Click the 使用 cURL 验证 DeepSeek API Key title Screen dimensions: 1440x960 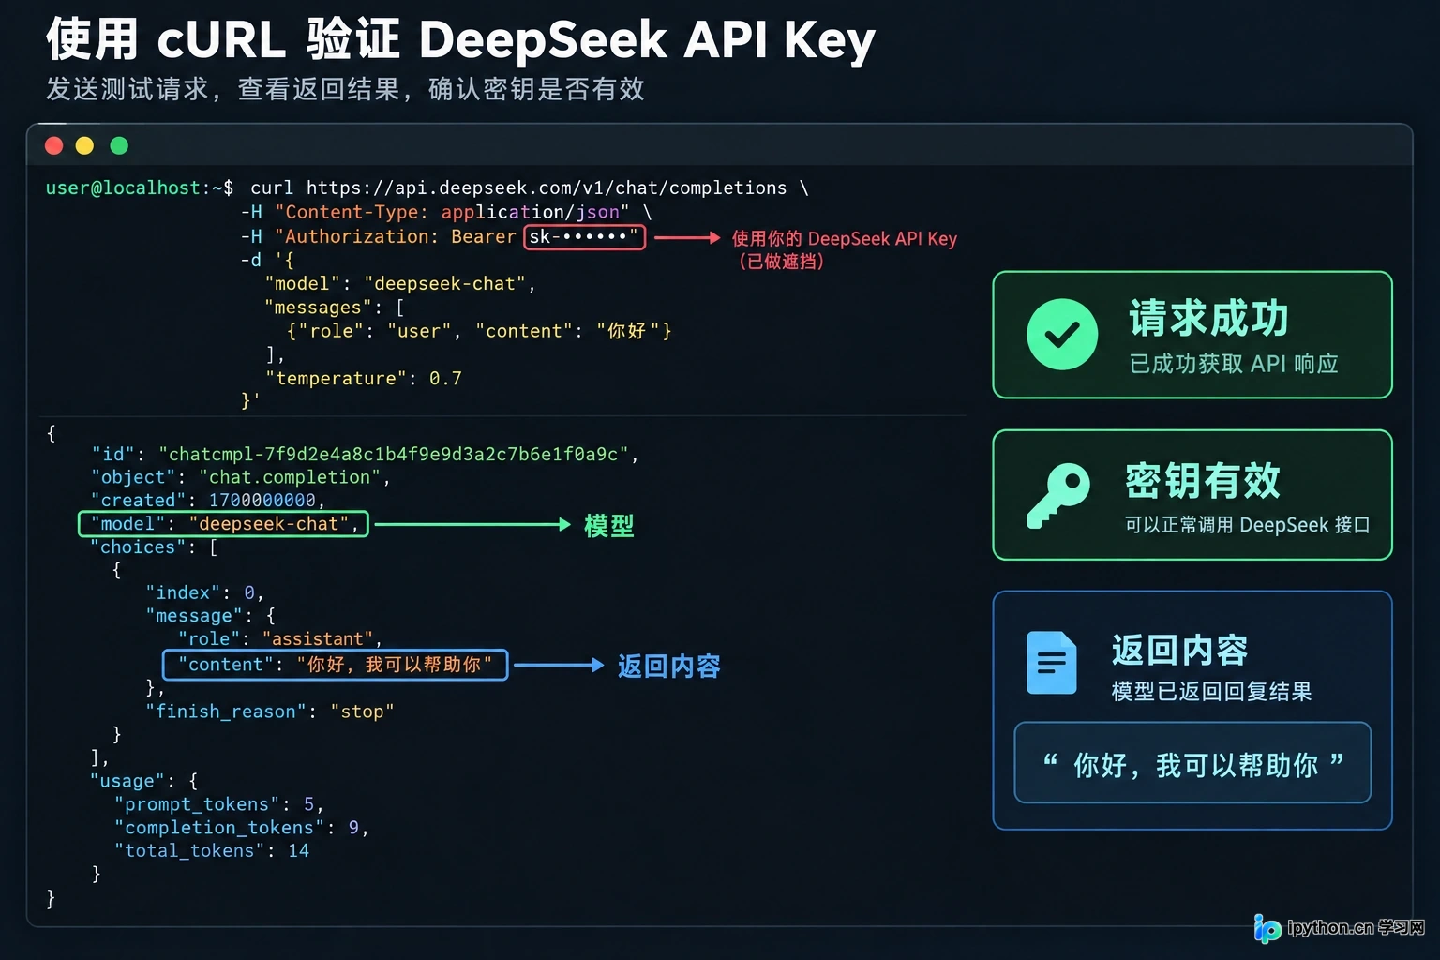point(460,40)
